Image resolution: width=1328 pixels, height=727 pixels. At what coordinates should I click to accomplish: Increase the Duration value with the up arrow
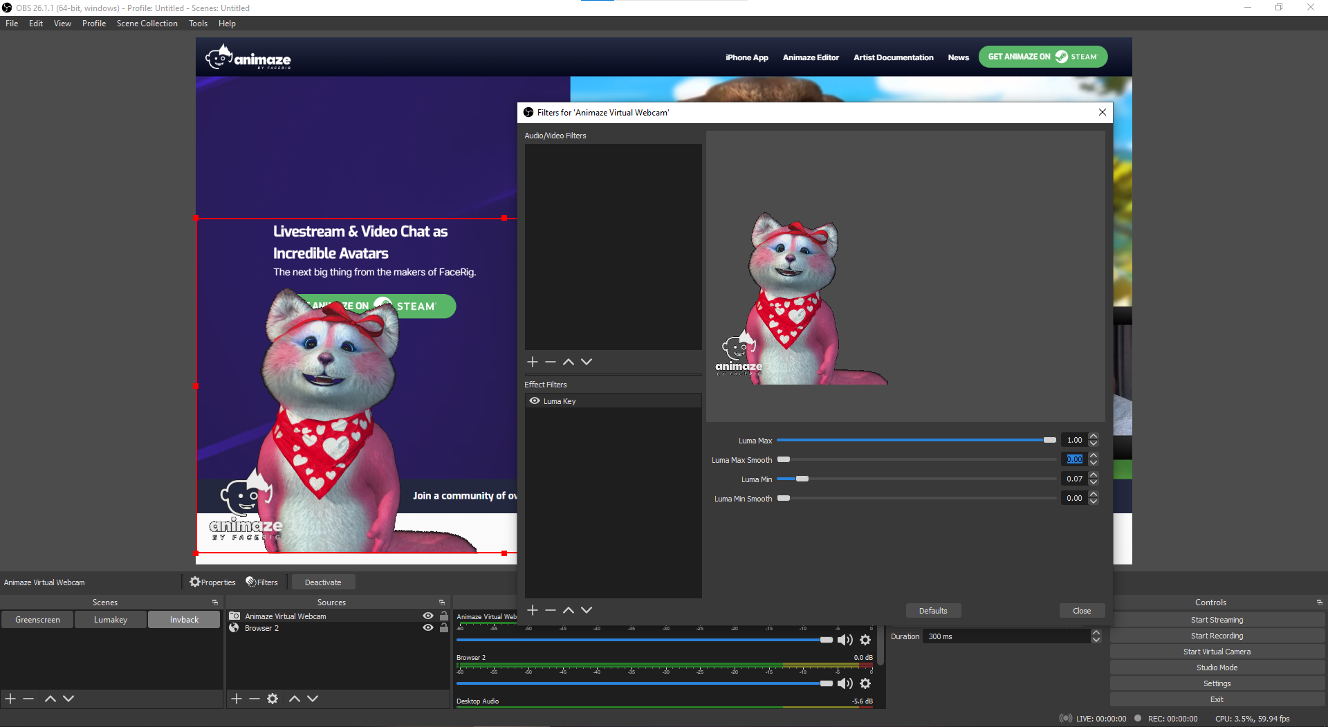click(x=1096, y=632)
